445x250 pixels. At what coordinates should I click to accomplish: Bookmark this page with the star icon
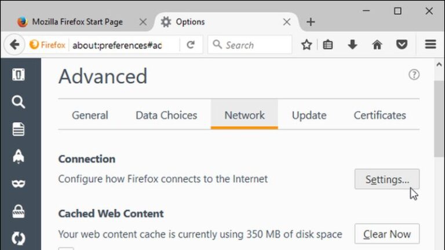tap(307, 45)
